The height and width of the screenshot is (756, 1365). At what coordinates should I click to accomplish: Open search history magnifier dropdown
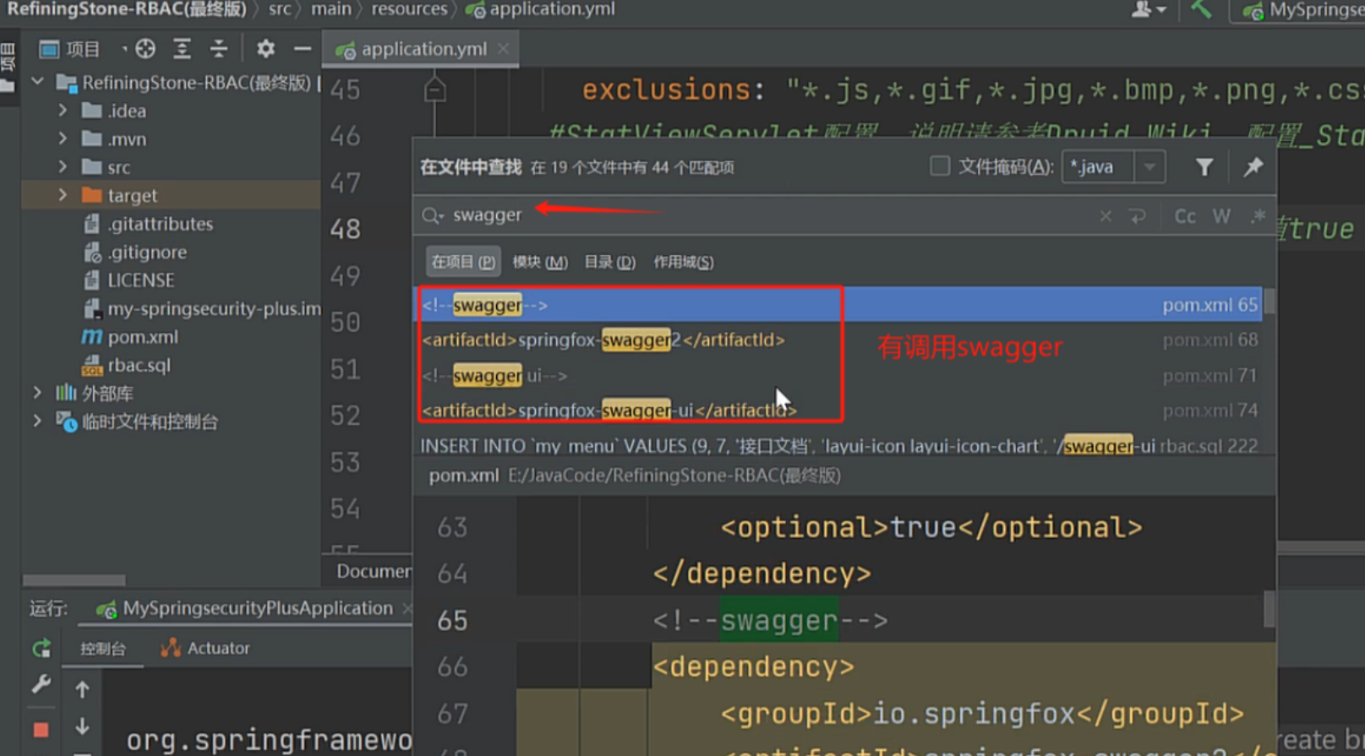click(x=432, y=216)
